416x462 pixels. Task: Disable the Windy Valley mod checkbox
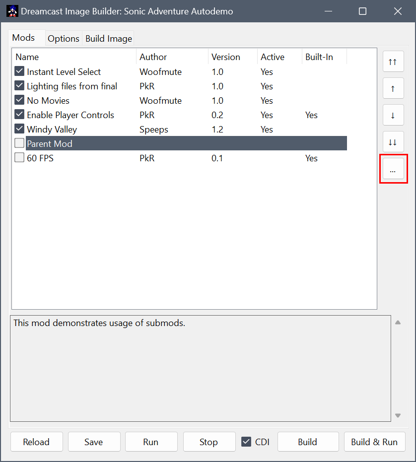(x=19, y=129)
